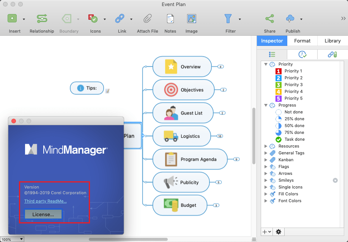Image resolution: width=348 pixels, height=242 pixels.
Task: Click the Icons toolbar button
Action: [x=93, y=19]
